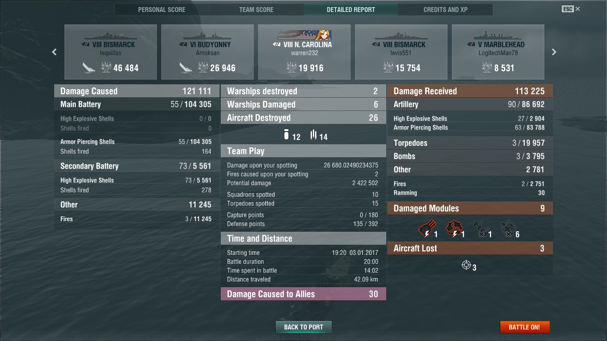This screenshot has height=341, width=607.
Task: Click the aircraft torpedo icon showing 14
Action: pos(313,135)
